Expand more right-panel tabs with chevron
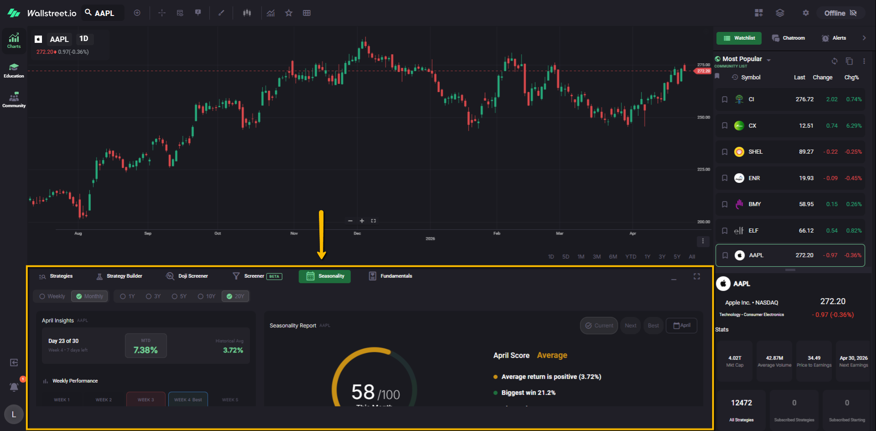 click(864, 38)
